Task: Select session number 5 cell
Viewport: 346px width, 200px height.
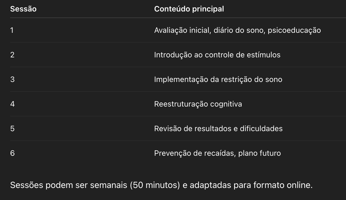Action: pos(12,128)
